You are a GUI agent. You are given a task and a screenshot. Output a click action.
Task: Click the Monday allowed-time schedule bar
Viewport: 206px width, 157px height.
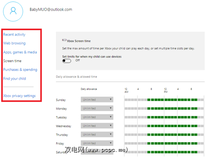click(164, 108)
